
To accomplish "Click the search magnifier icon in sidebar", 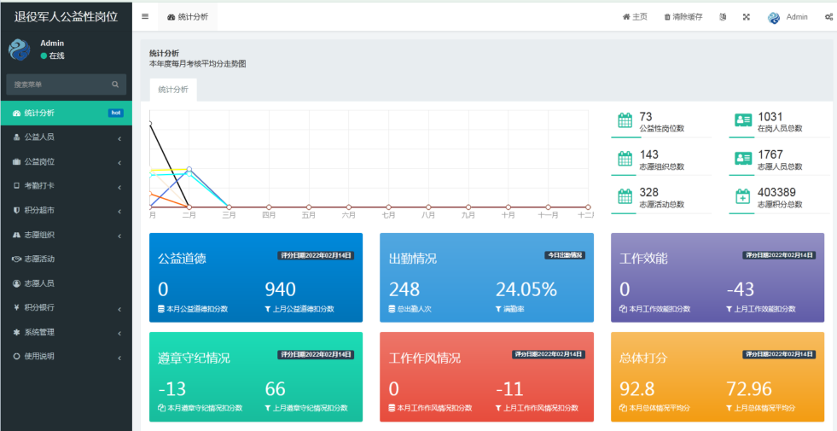I will point(115,84).
